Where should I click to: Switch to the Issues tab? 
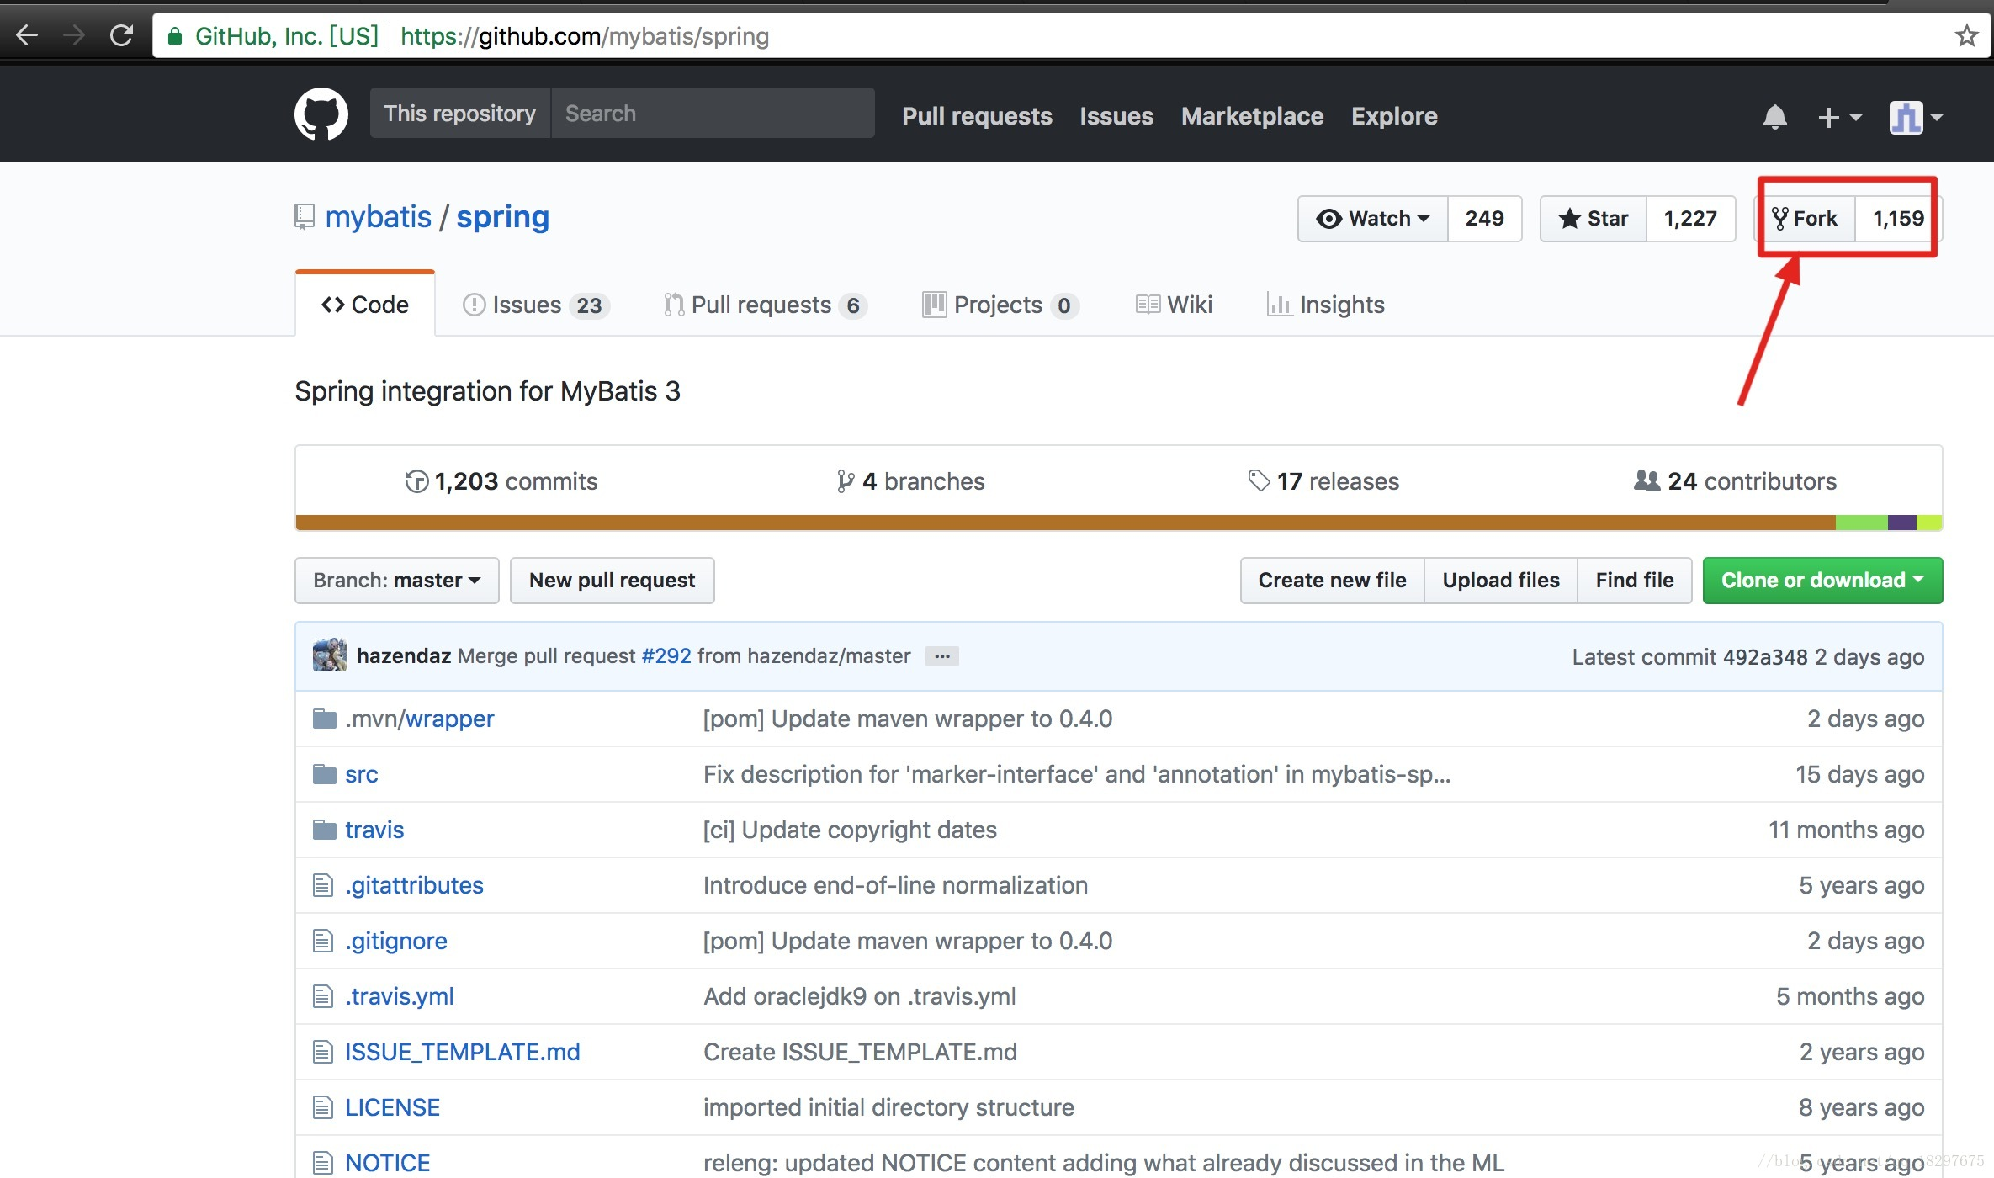pyautogui.click(x=535, y=305)
